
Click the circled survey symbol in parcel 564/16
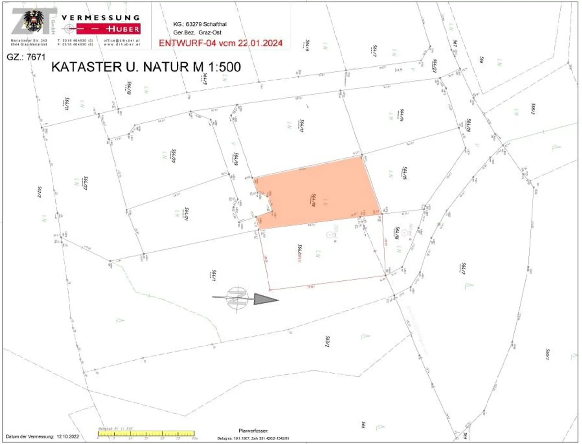click(x=404, y=233)
